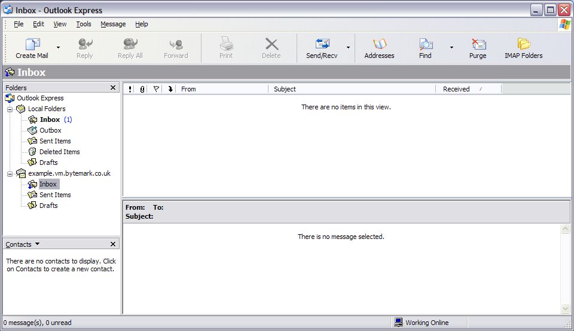Image resolution: width=574 pixels, height=331 pixels.
Task: Click the bytemark mail server icon
Action: coord(21,173)
